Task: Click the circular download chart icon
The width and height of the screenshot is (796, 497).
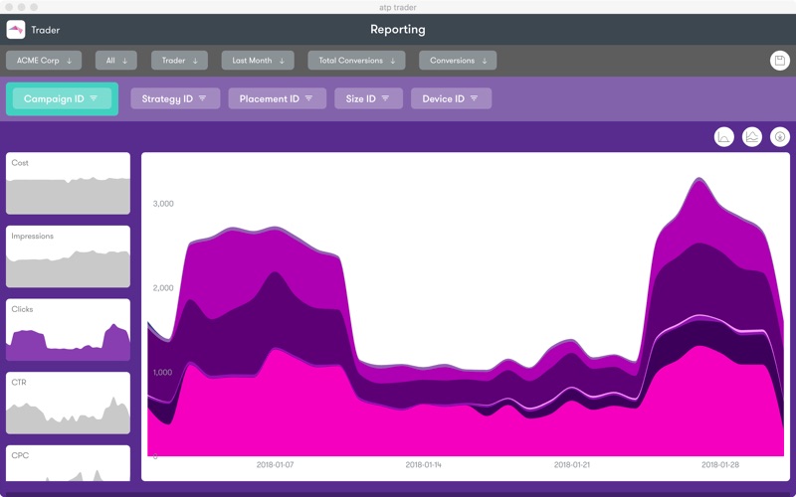Action: click(780, 137)
